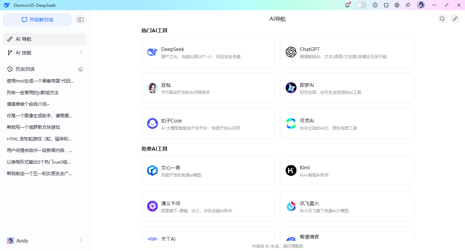This screenshot has height=251, width=465.
Task: Open the theme skin (shirt) icon
Action: pyautogui.click(x=386, y=5)
